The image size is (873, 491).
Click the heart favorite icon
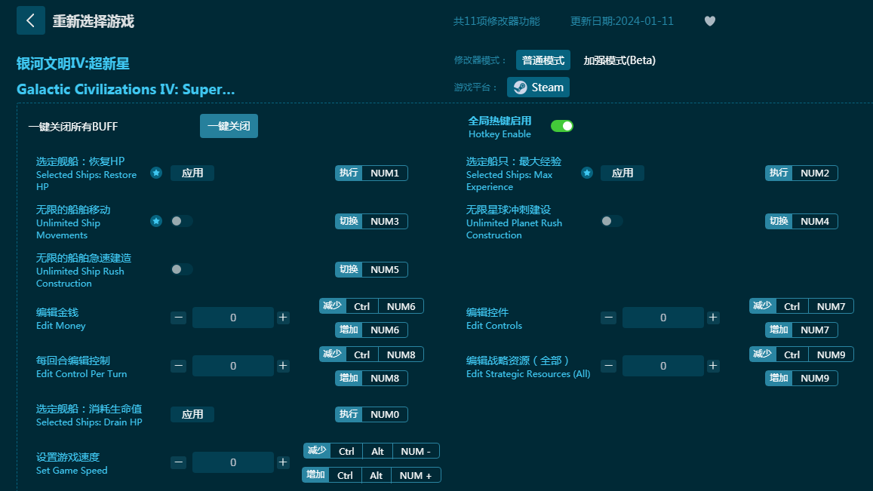710,21
